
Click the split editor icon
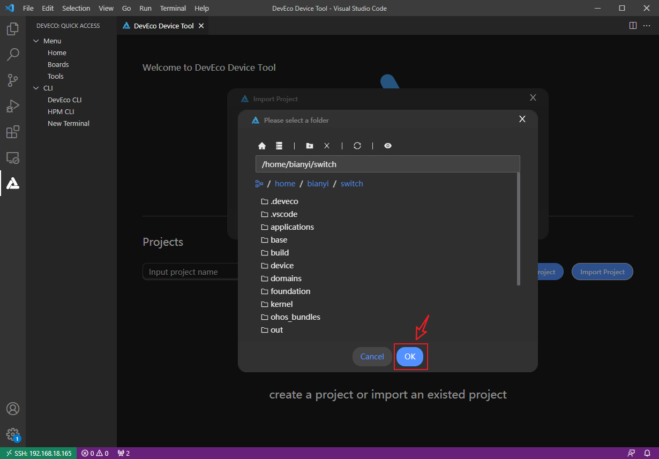(633, 26)
